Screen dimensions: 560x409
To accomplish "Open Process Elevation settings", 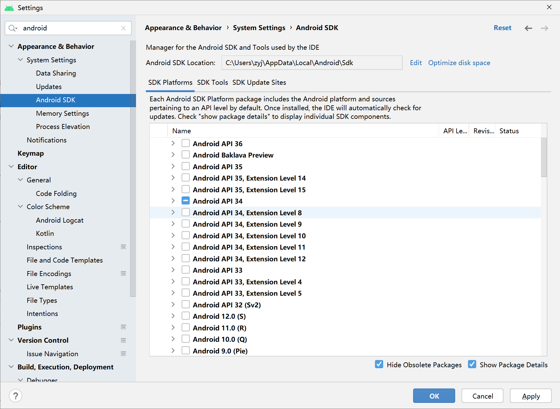I will pos(63,127).
